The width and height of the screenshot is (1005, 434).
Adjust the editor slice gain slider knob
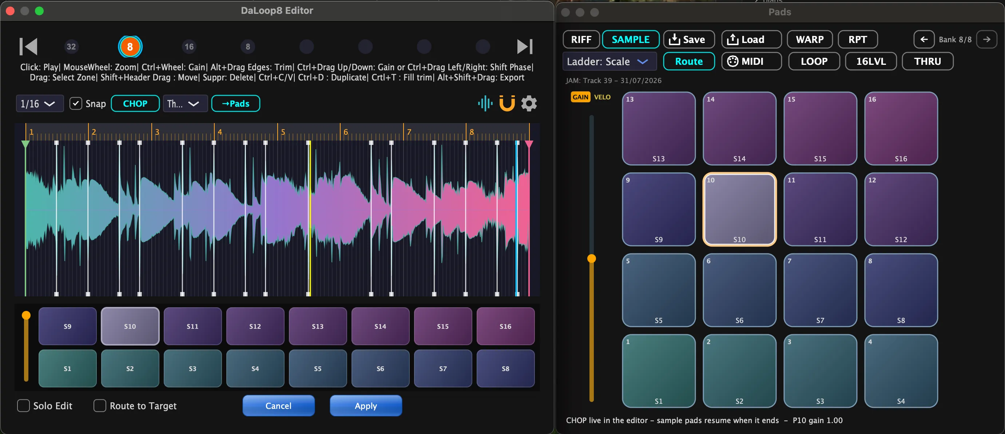(x=26, y=315)
